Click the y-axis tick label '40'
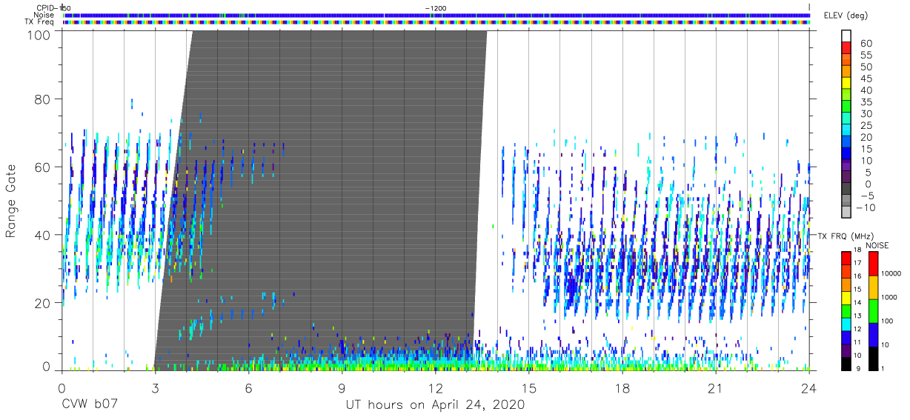910x420 pixels. pos(43,235)
